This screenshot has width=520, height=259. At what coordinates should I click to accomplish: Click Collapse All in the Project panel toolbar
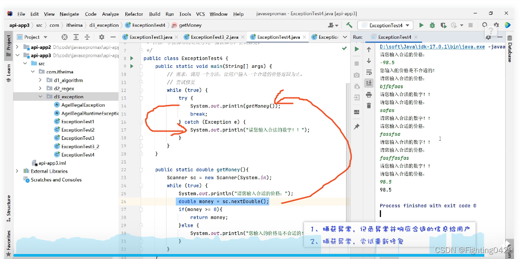point(87,37)
